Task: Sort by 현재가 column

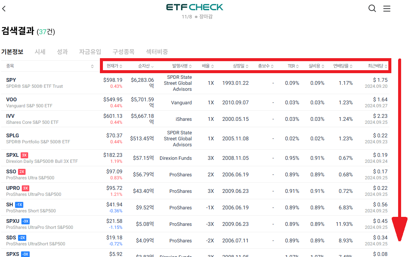Action: tap(114, 66)
